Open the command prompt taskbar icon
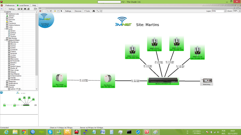The width and height of the screenshot is (241, 135). pyautogui.click(x=129, y=132)
